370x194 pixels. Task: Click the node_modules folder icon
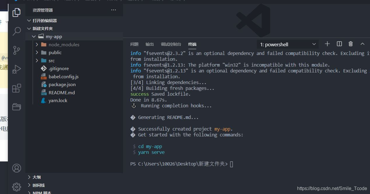pos(44,45)
